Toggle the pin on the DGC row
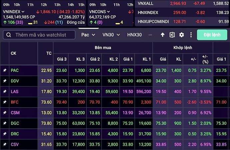The height and width of the screenshot is (150, 230). [x=5, y=123]
